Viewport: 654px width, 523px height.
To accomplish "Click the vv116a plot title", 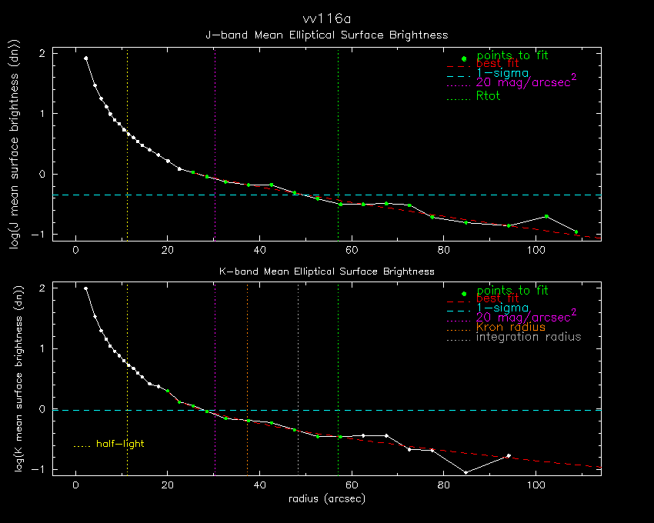I will (x=326, y=18).
